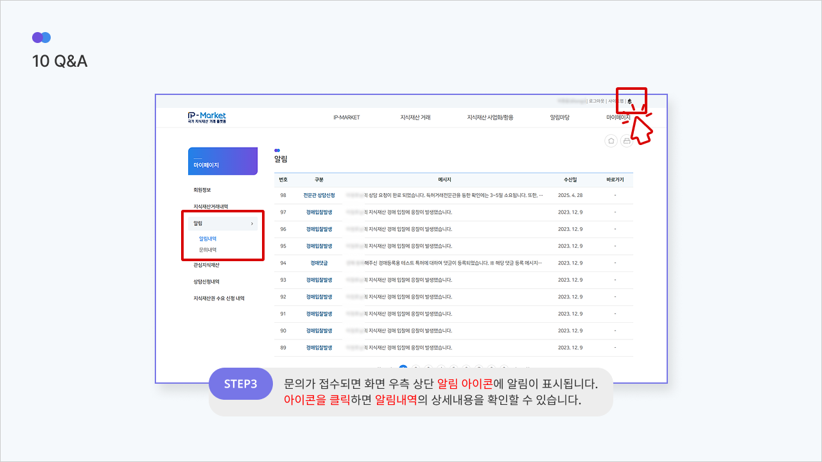Image resolution: width=822 pixels, height=462 pixels.
Task: Click the notification bell icon
Action: click(630, 101)
